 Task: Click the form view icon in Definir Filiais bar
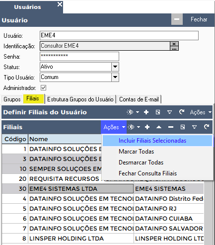[x=158, y=112]
